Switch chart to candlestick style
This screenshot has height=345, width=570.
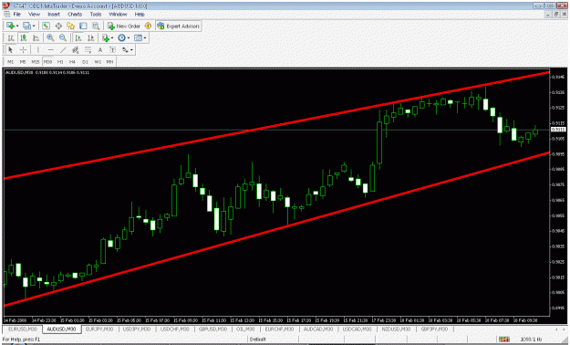[x=24, y=37]
